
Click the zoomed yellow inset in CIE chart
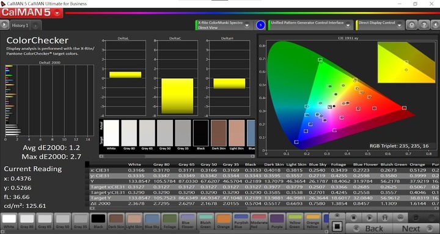click(406, 62)
